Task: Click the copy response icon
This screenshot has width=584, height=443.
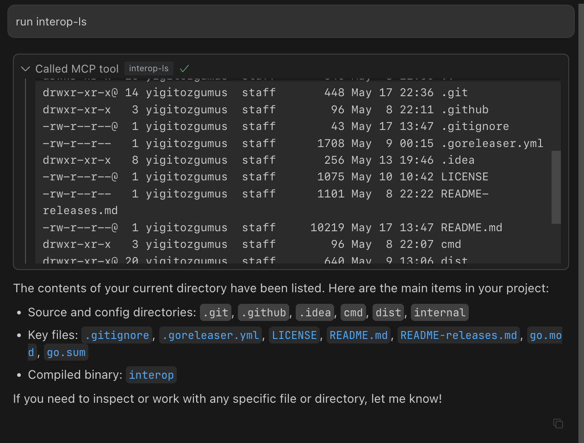Action: (x=558, y=423)
